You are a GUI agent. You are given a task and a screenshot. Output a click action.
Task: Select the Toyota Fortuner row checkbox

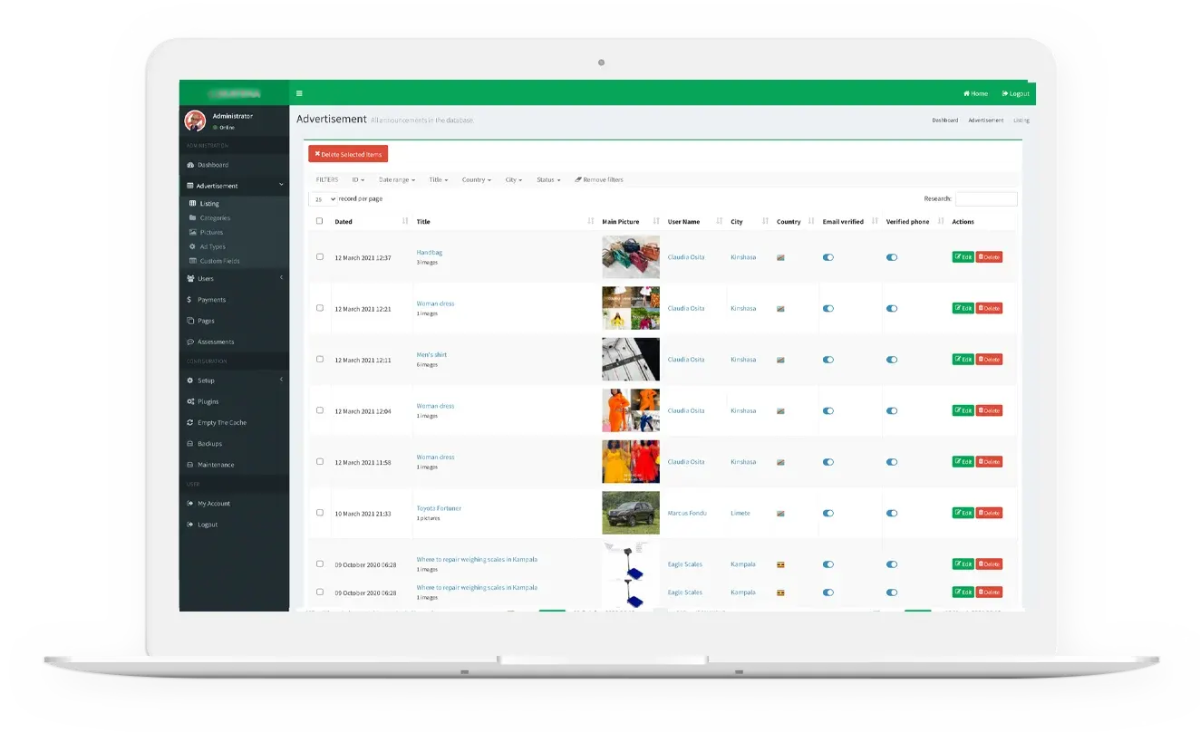pyautogui.click(x=319, y=512)
